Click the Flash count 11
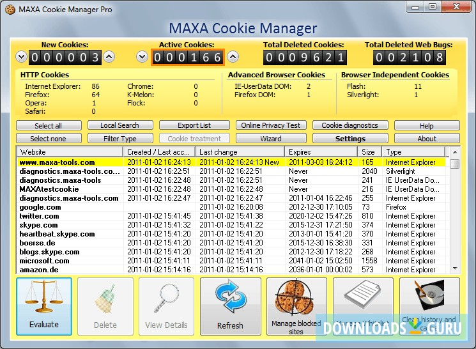This screenshot has width=476, height=349. pyautogui.click(x=418, y=86)
